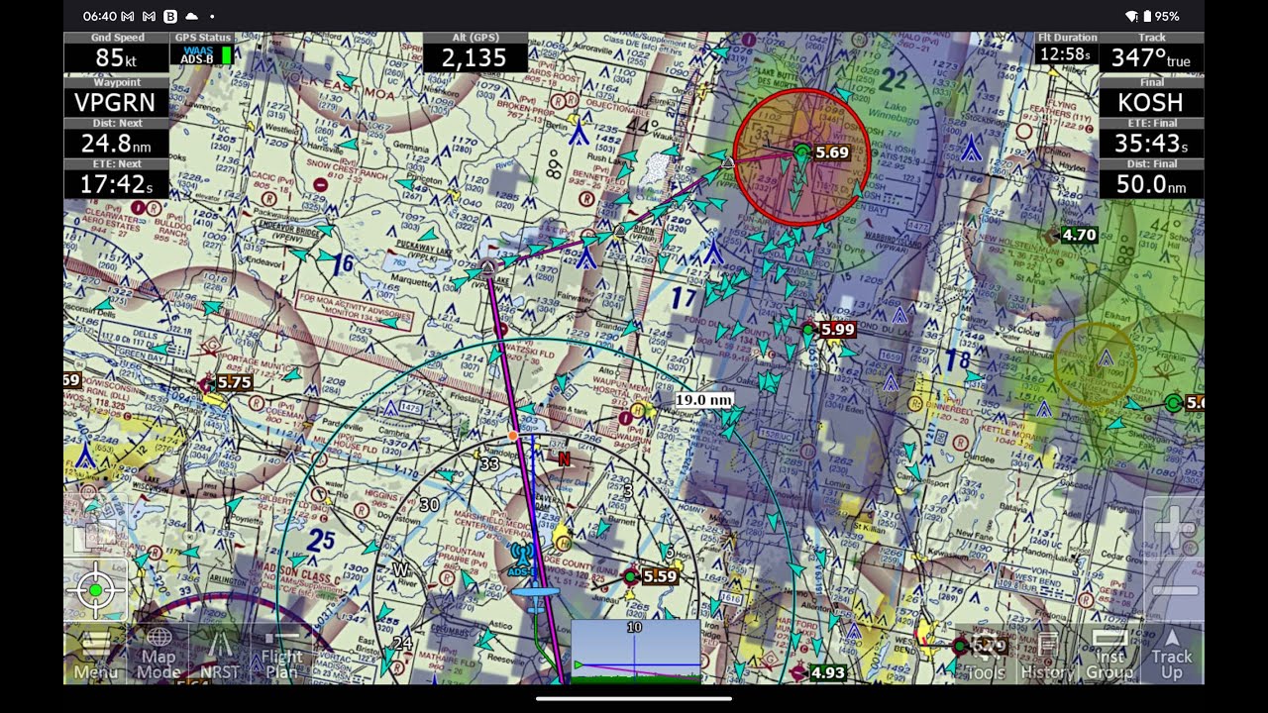Tap the Alt (GPS) 2,135 readout
Screen dimensions: 1268x713
pos(475,52)
